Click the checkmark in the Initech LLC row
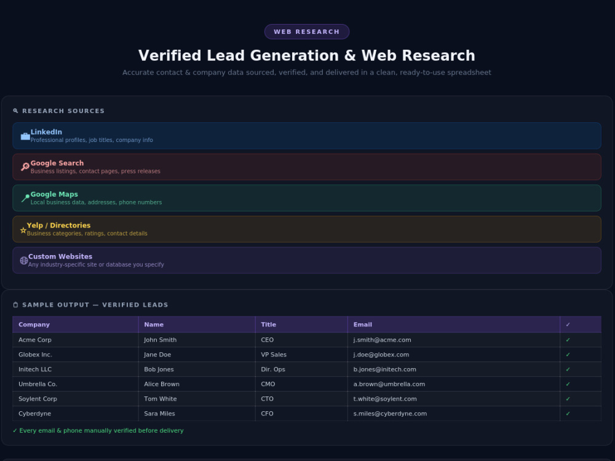The height and width of the screenshot is (461, 615). click(568, 369)
